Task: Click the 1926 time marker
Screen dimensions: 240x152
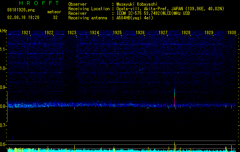Action: coord(140,32)
